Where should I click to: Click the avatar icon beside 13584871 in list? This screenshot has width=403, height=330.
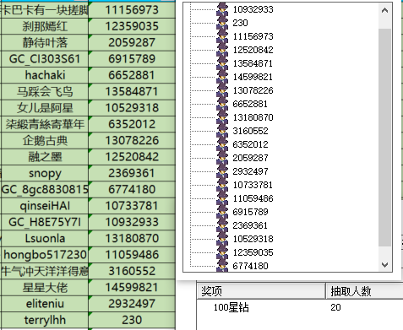[x=222, y=63]
